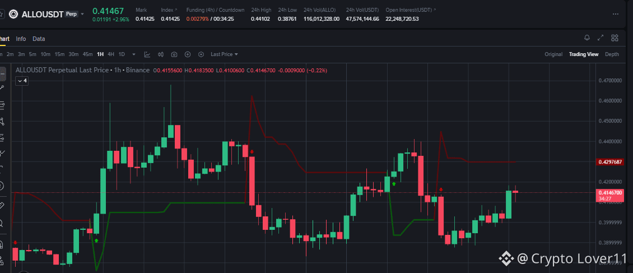Click the last price 0.41467 header
This screenshot has height=273, width=633.
coord(108,11)
